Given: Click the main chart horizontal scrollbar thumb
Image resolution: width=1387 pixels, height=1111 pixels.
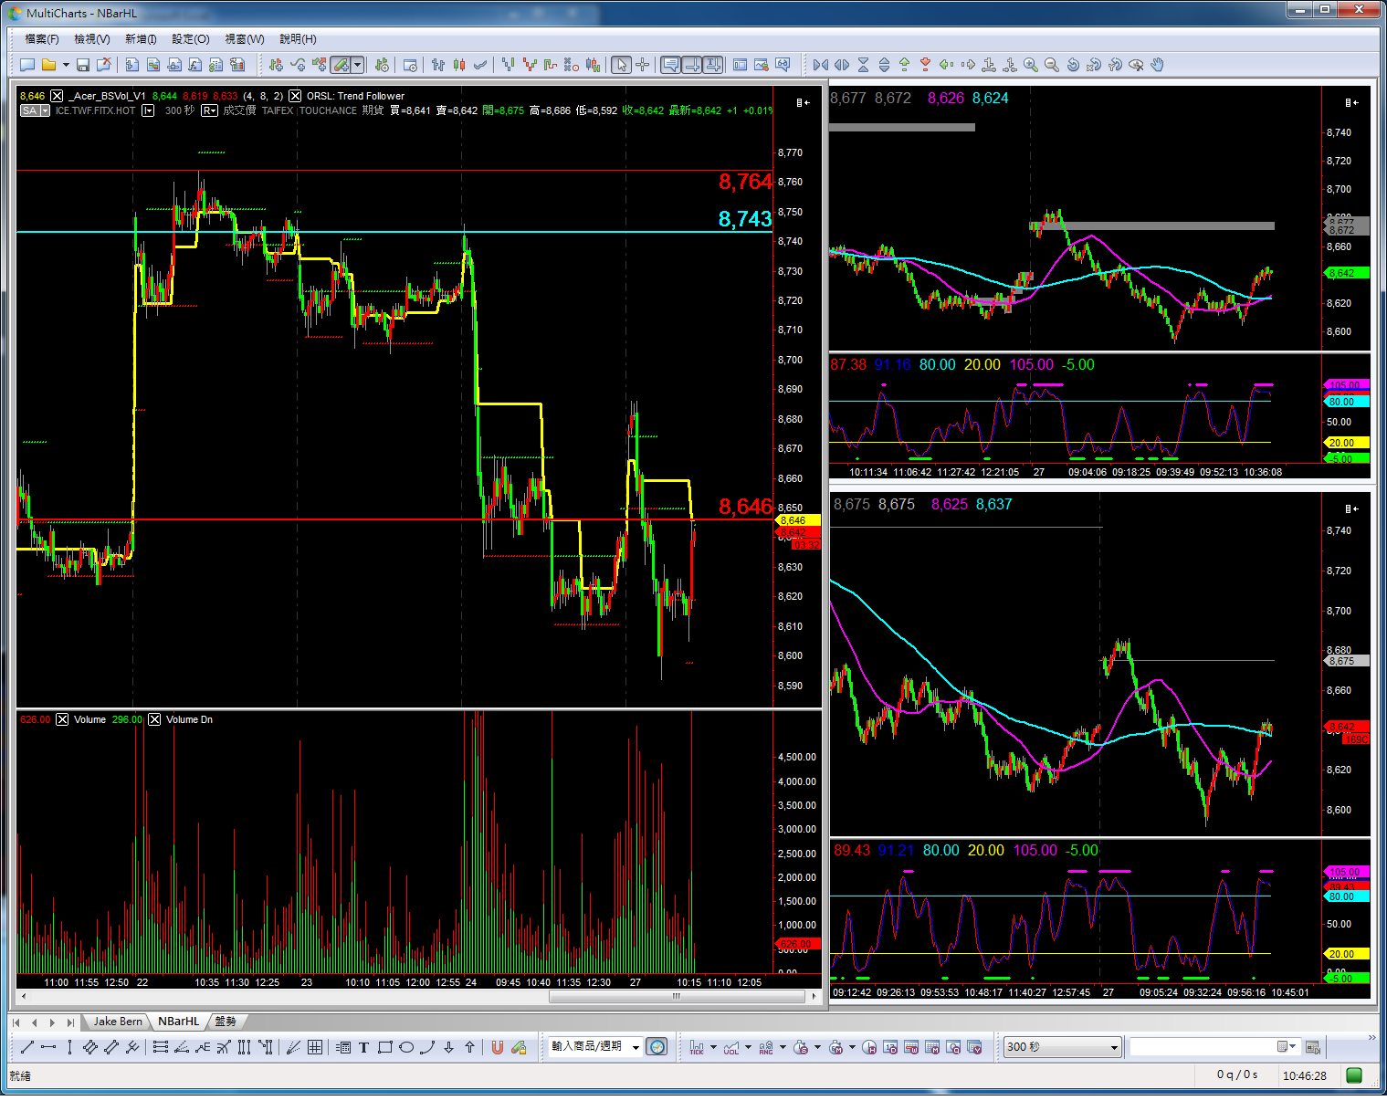Looking at the screenshot, I should click(x=677, y=996).
